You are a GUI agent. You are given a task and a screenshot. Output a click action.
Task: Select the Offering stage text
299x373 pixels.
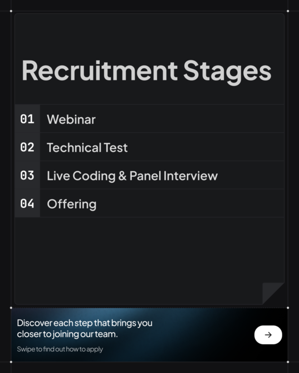coord(71,204)
